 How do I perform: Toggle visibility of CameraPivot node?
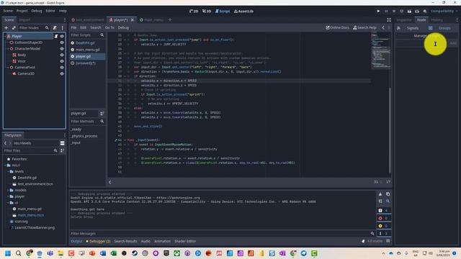tap(62, 67)
